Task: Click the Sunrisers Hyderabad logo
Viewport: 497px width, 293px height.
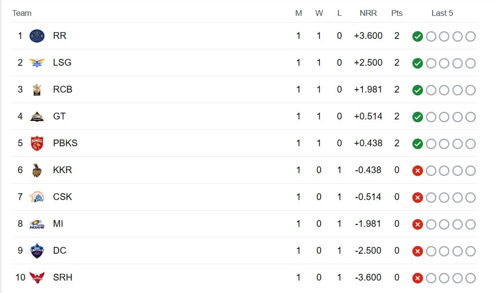Action: tap(37, 278)
